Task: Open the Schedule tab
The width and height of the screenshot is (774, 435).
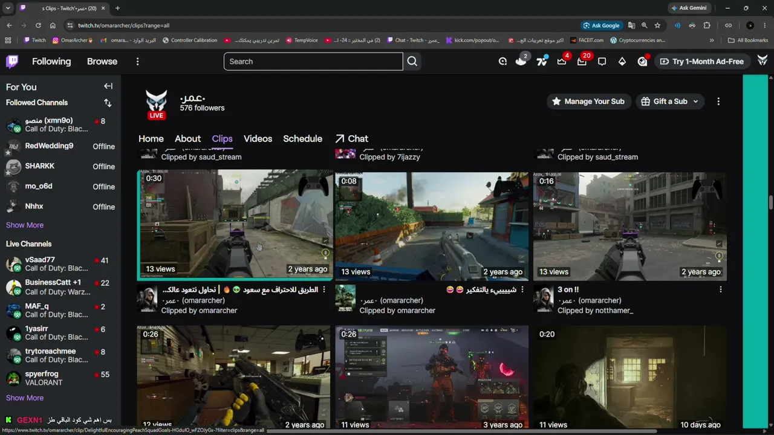Action: (x=302, y=138)
